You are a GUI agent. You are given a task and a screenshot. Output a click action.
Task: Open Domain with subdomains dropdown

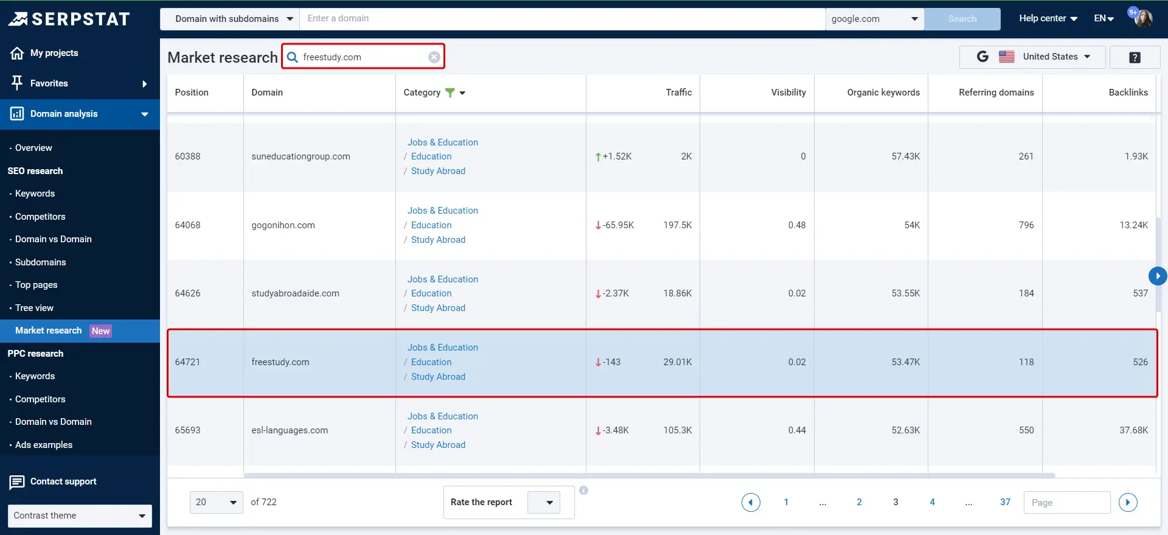click(230, 19)
